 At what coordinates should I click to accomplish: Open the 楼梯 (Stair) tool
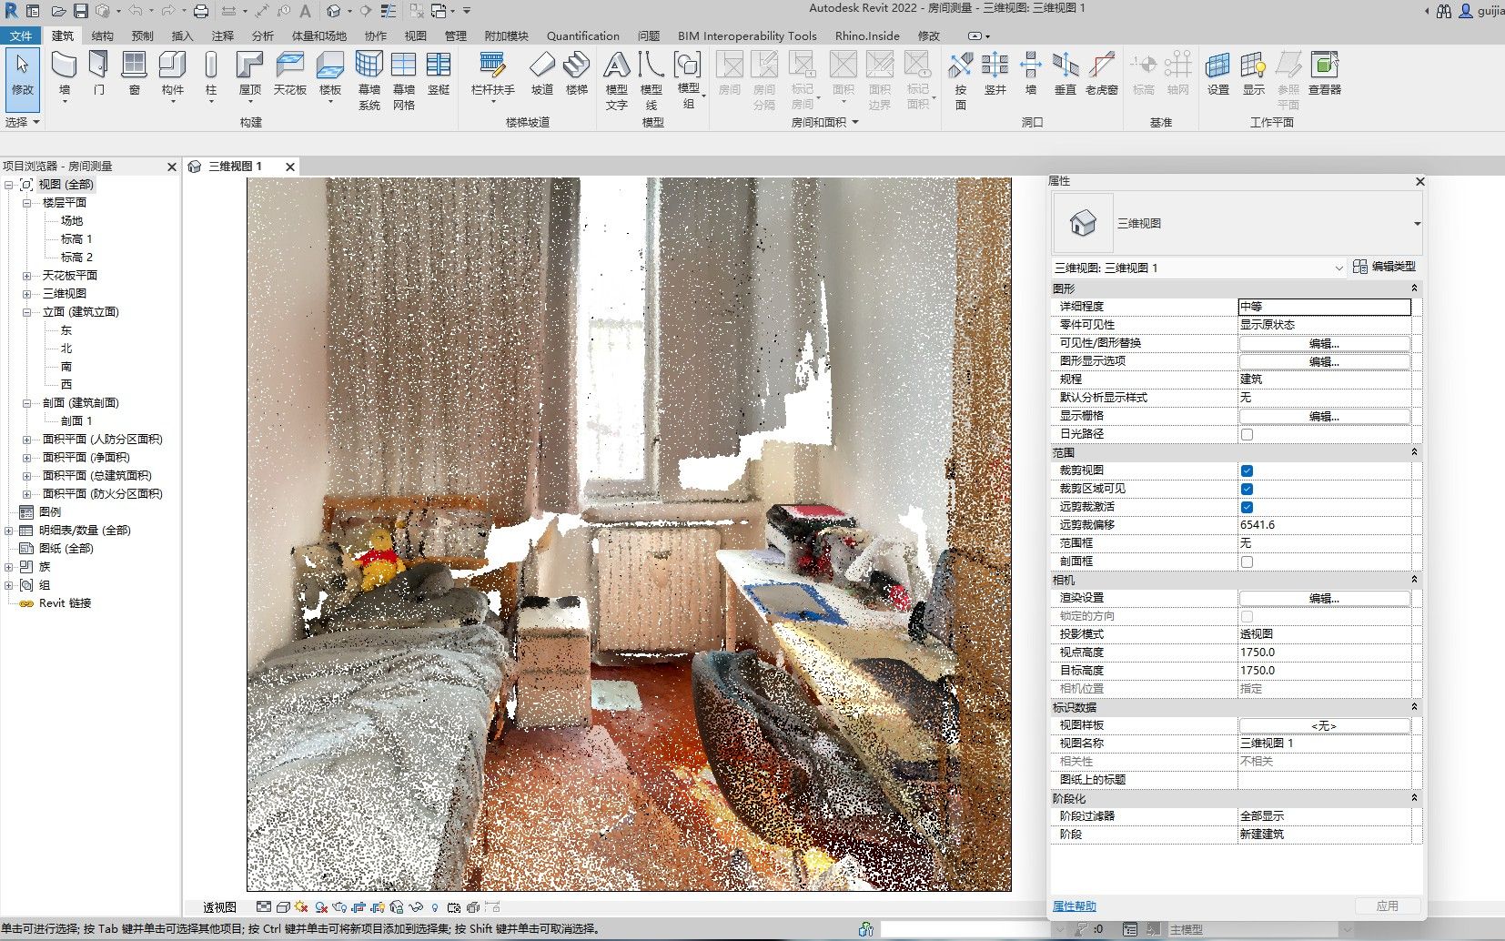[x=576, y=71]
